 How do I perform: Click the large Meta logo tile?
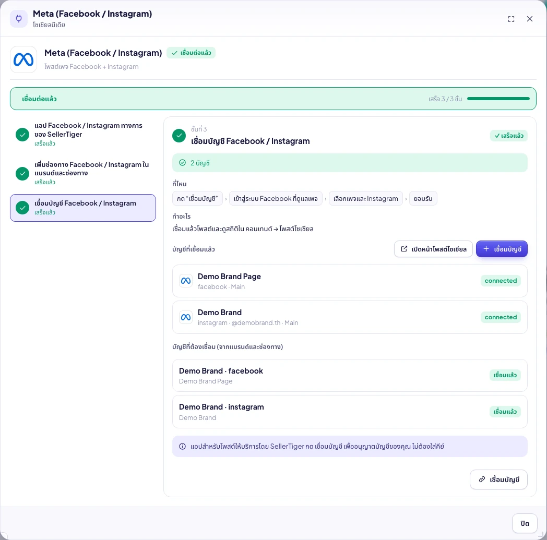(x=23, y=59)
